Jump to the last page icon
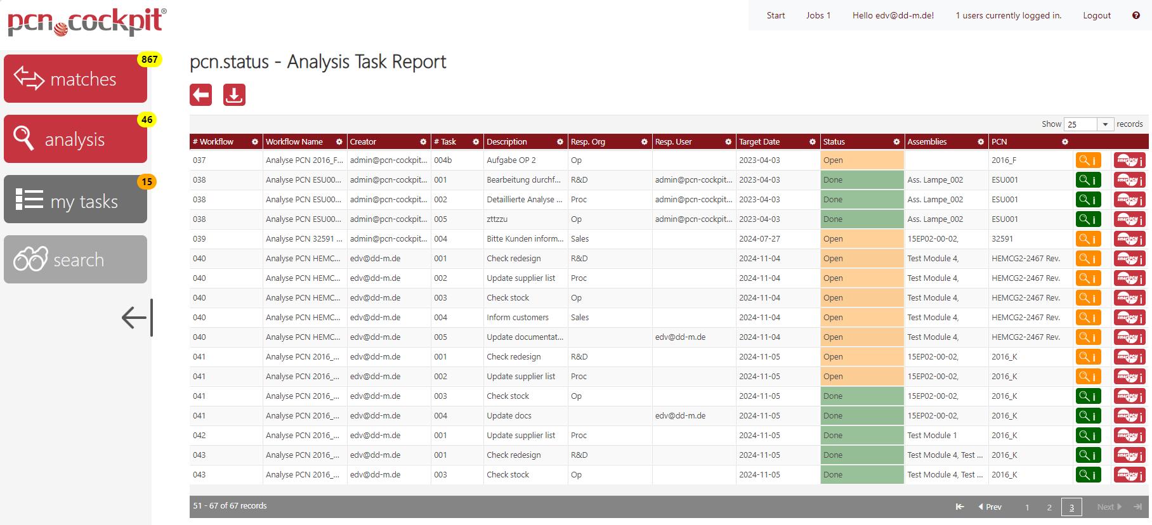This screenshot has height=525, width=1152. 1138,507
